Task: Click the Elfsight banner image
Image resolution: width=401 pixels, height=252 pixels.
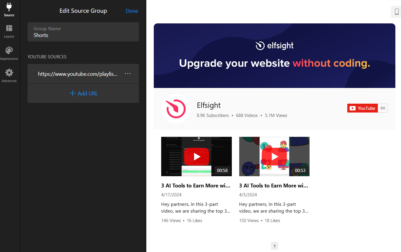Action: coord(274,56)
